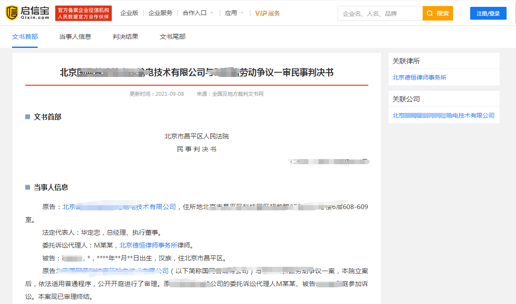Viewport: 516px width, 304px height.
Task: Expand the 应用 dropdown
Action: pos(234,13)
